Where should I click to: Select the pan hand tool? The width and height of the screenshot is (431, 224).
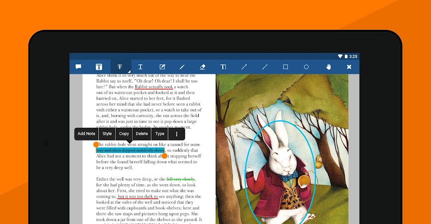[x=328, y=67]
